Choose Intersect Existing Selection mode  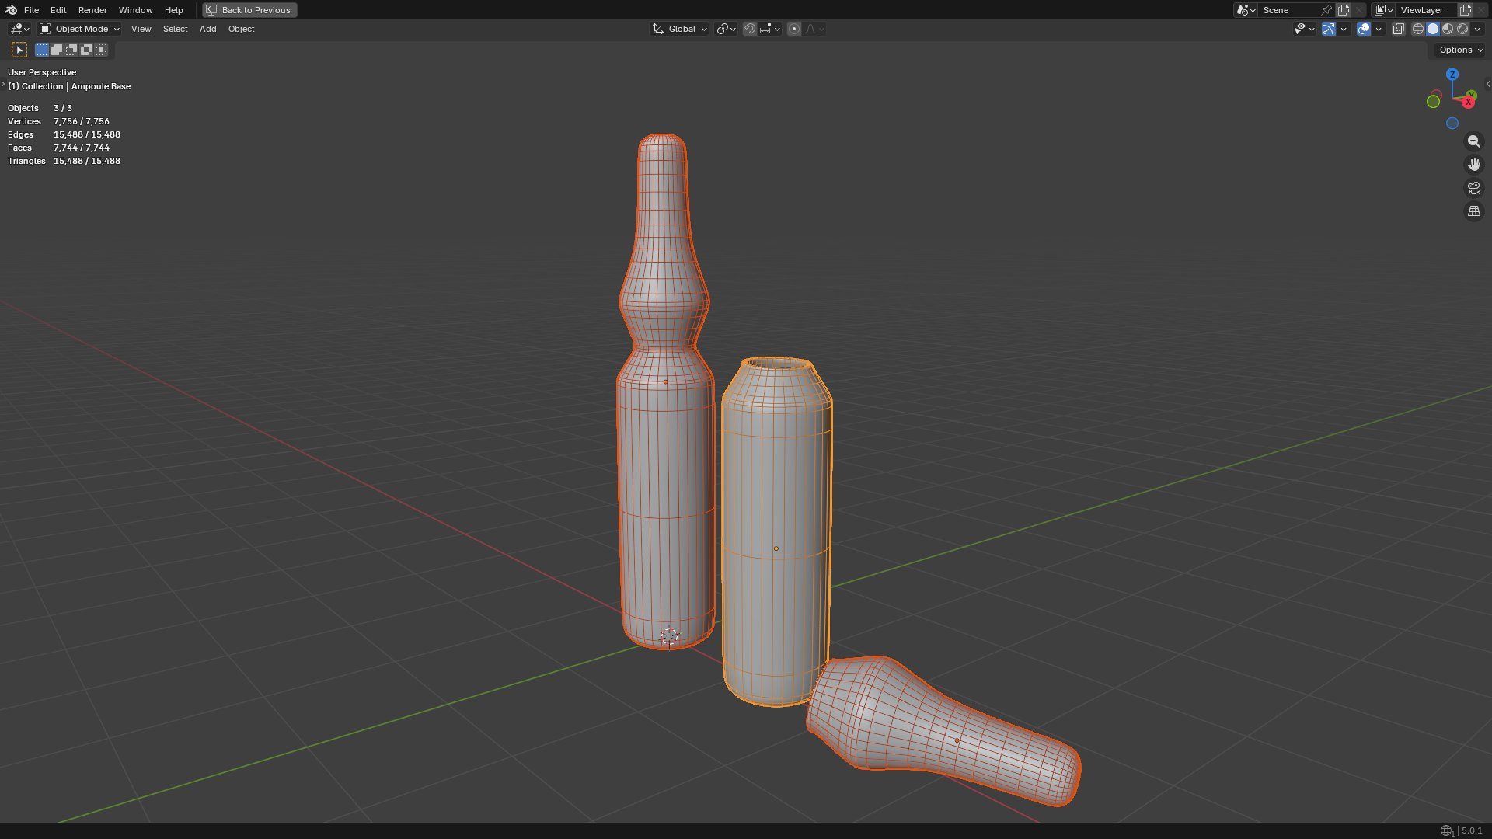(101, 50)
